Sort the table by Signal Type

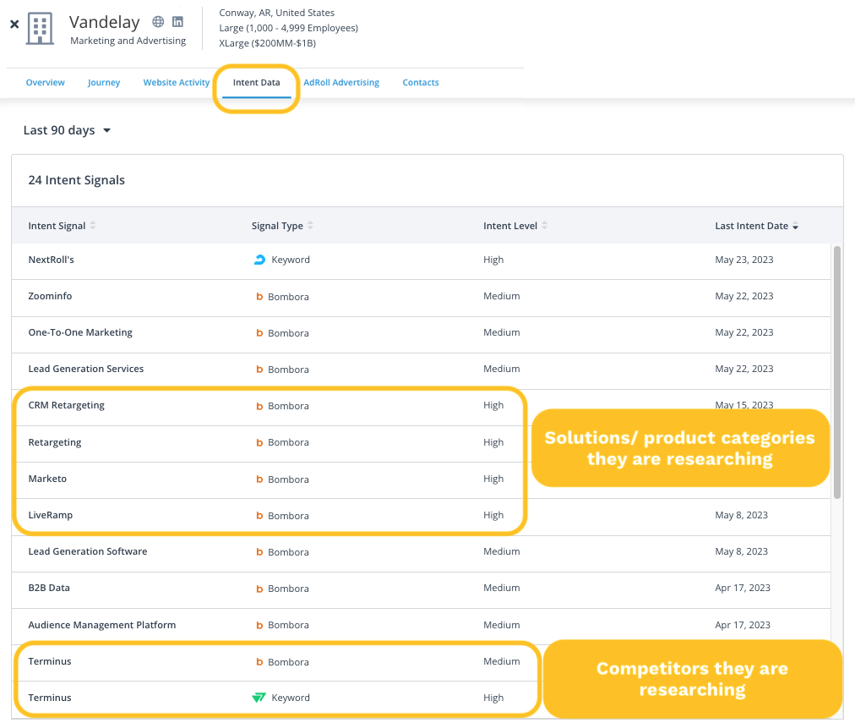pyautogui.click(x=310, y=226)
